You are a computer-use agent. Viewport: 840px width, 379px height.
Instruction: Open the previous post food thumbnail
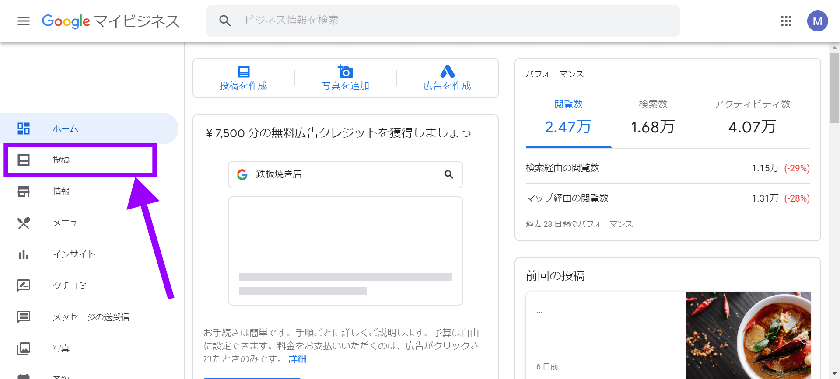coord(748,334)
